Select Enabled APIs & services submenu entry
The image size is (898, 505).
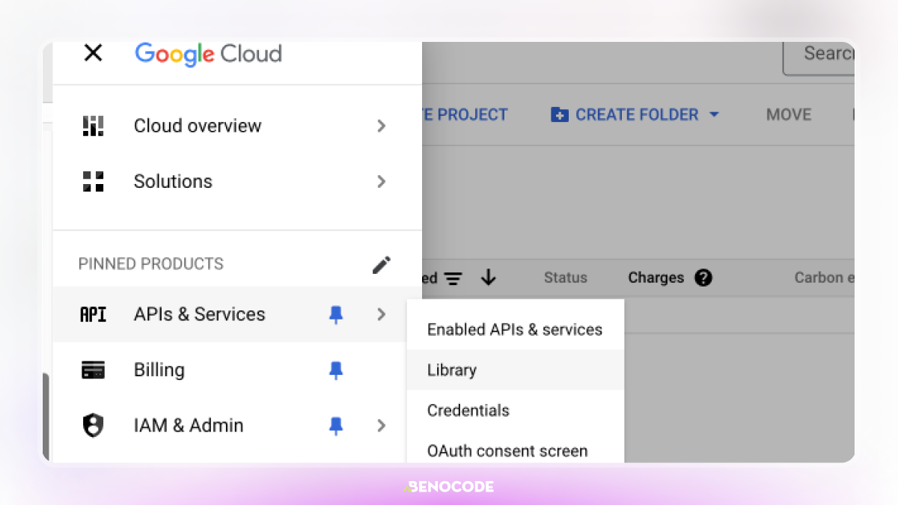515,329
